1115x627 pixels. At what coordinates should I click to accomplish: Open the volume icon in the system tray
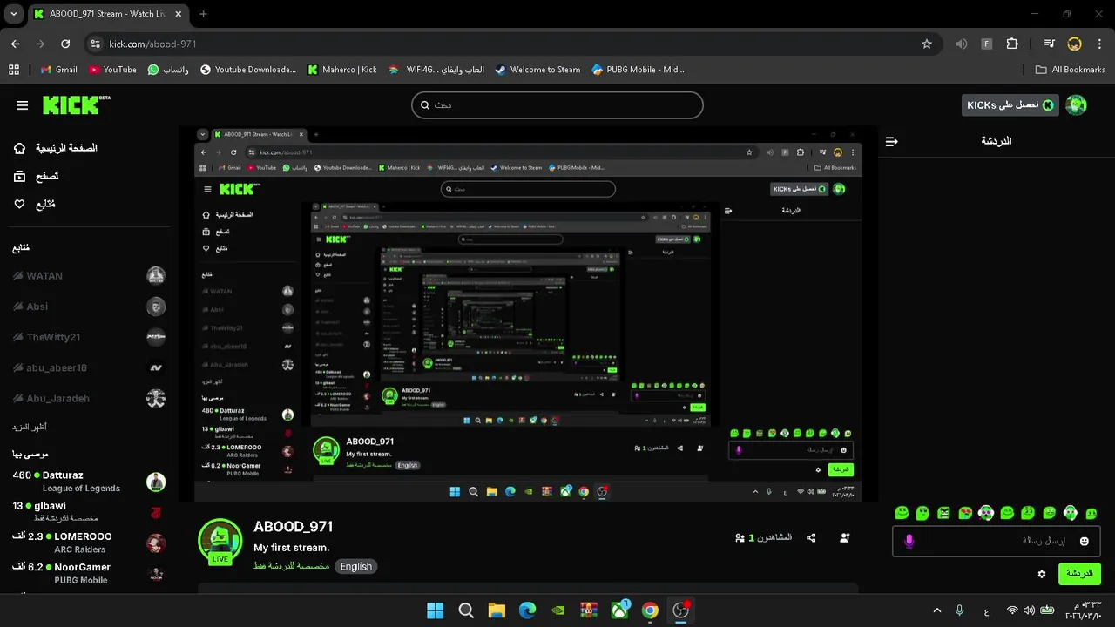point(1029,610)
